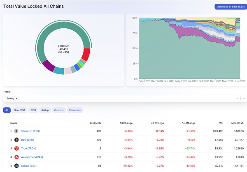Image resolution: width=247 pixels, height=172 pixels.
Task: Clear all filters with the X icon
Action: coord(237,99)
